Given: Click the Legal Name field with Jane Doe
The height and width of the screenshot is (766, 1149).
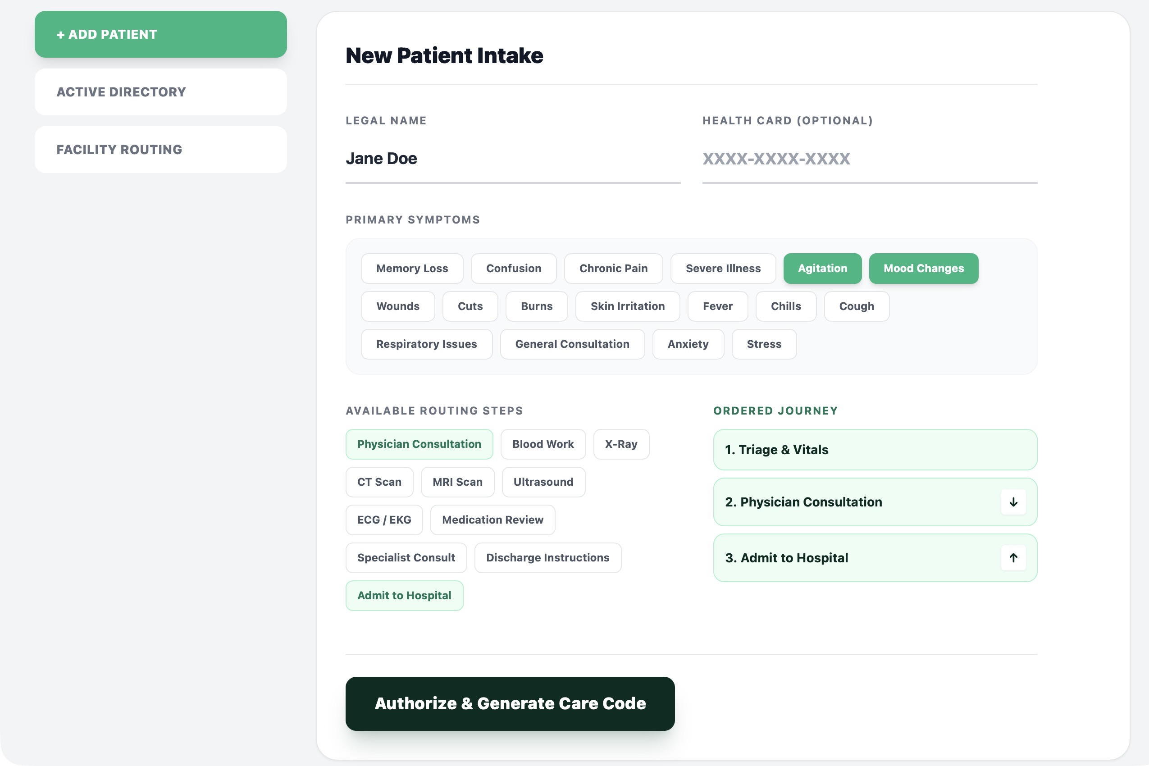Looking at the screenshot, I should tap(512, 159).
